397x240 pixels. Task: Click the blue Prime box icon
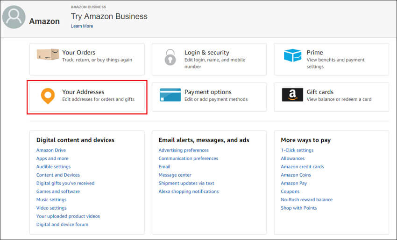(x=293, y=55)
